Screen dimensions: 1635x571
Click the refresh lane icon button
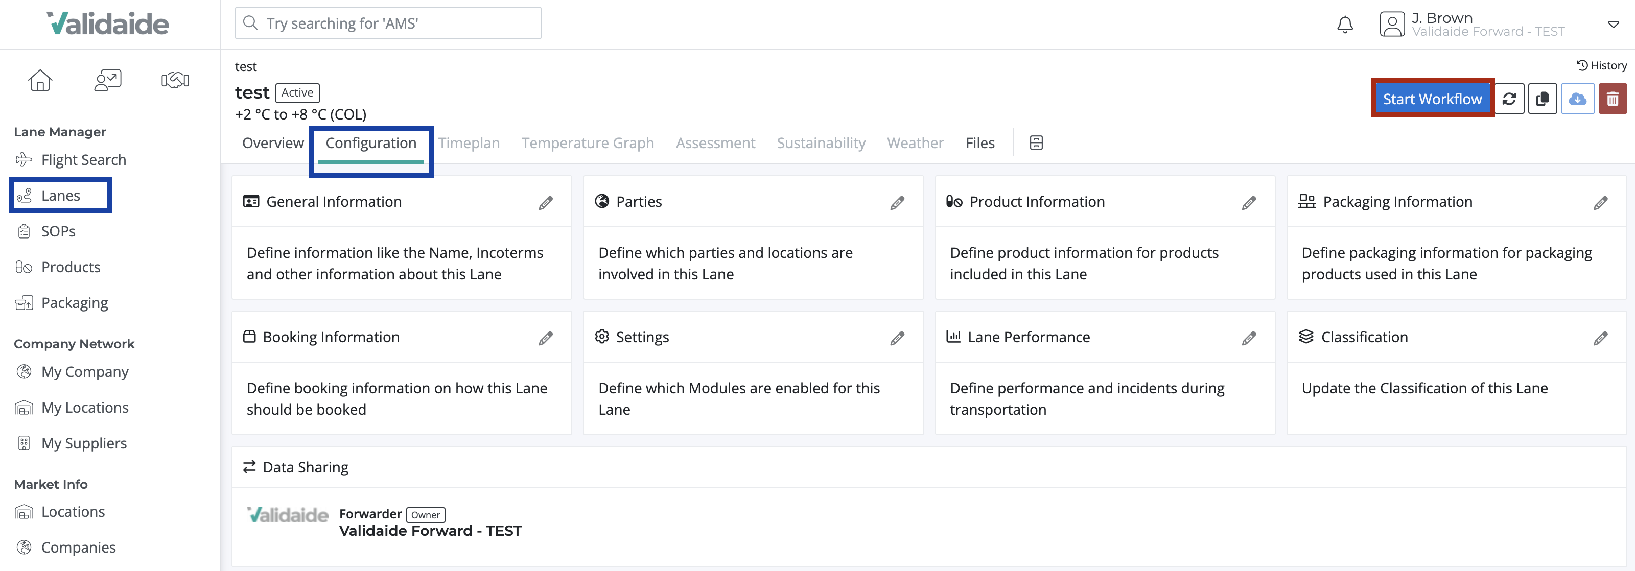[x=1509, y=99]
